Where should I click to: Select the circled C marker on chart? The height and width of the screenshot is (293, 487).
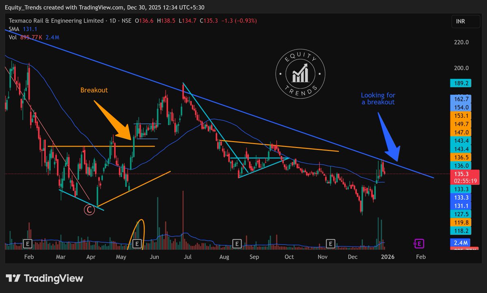coord(90,210)
